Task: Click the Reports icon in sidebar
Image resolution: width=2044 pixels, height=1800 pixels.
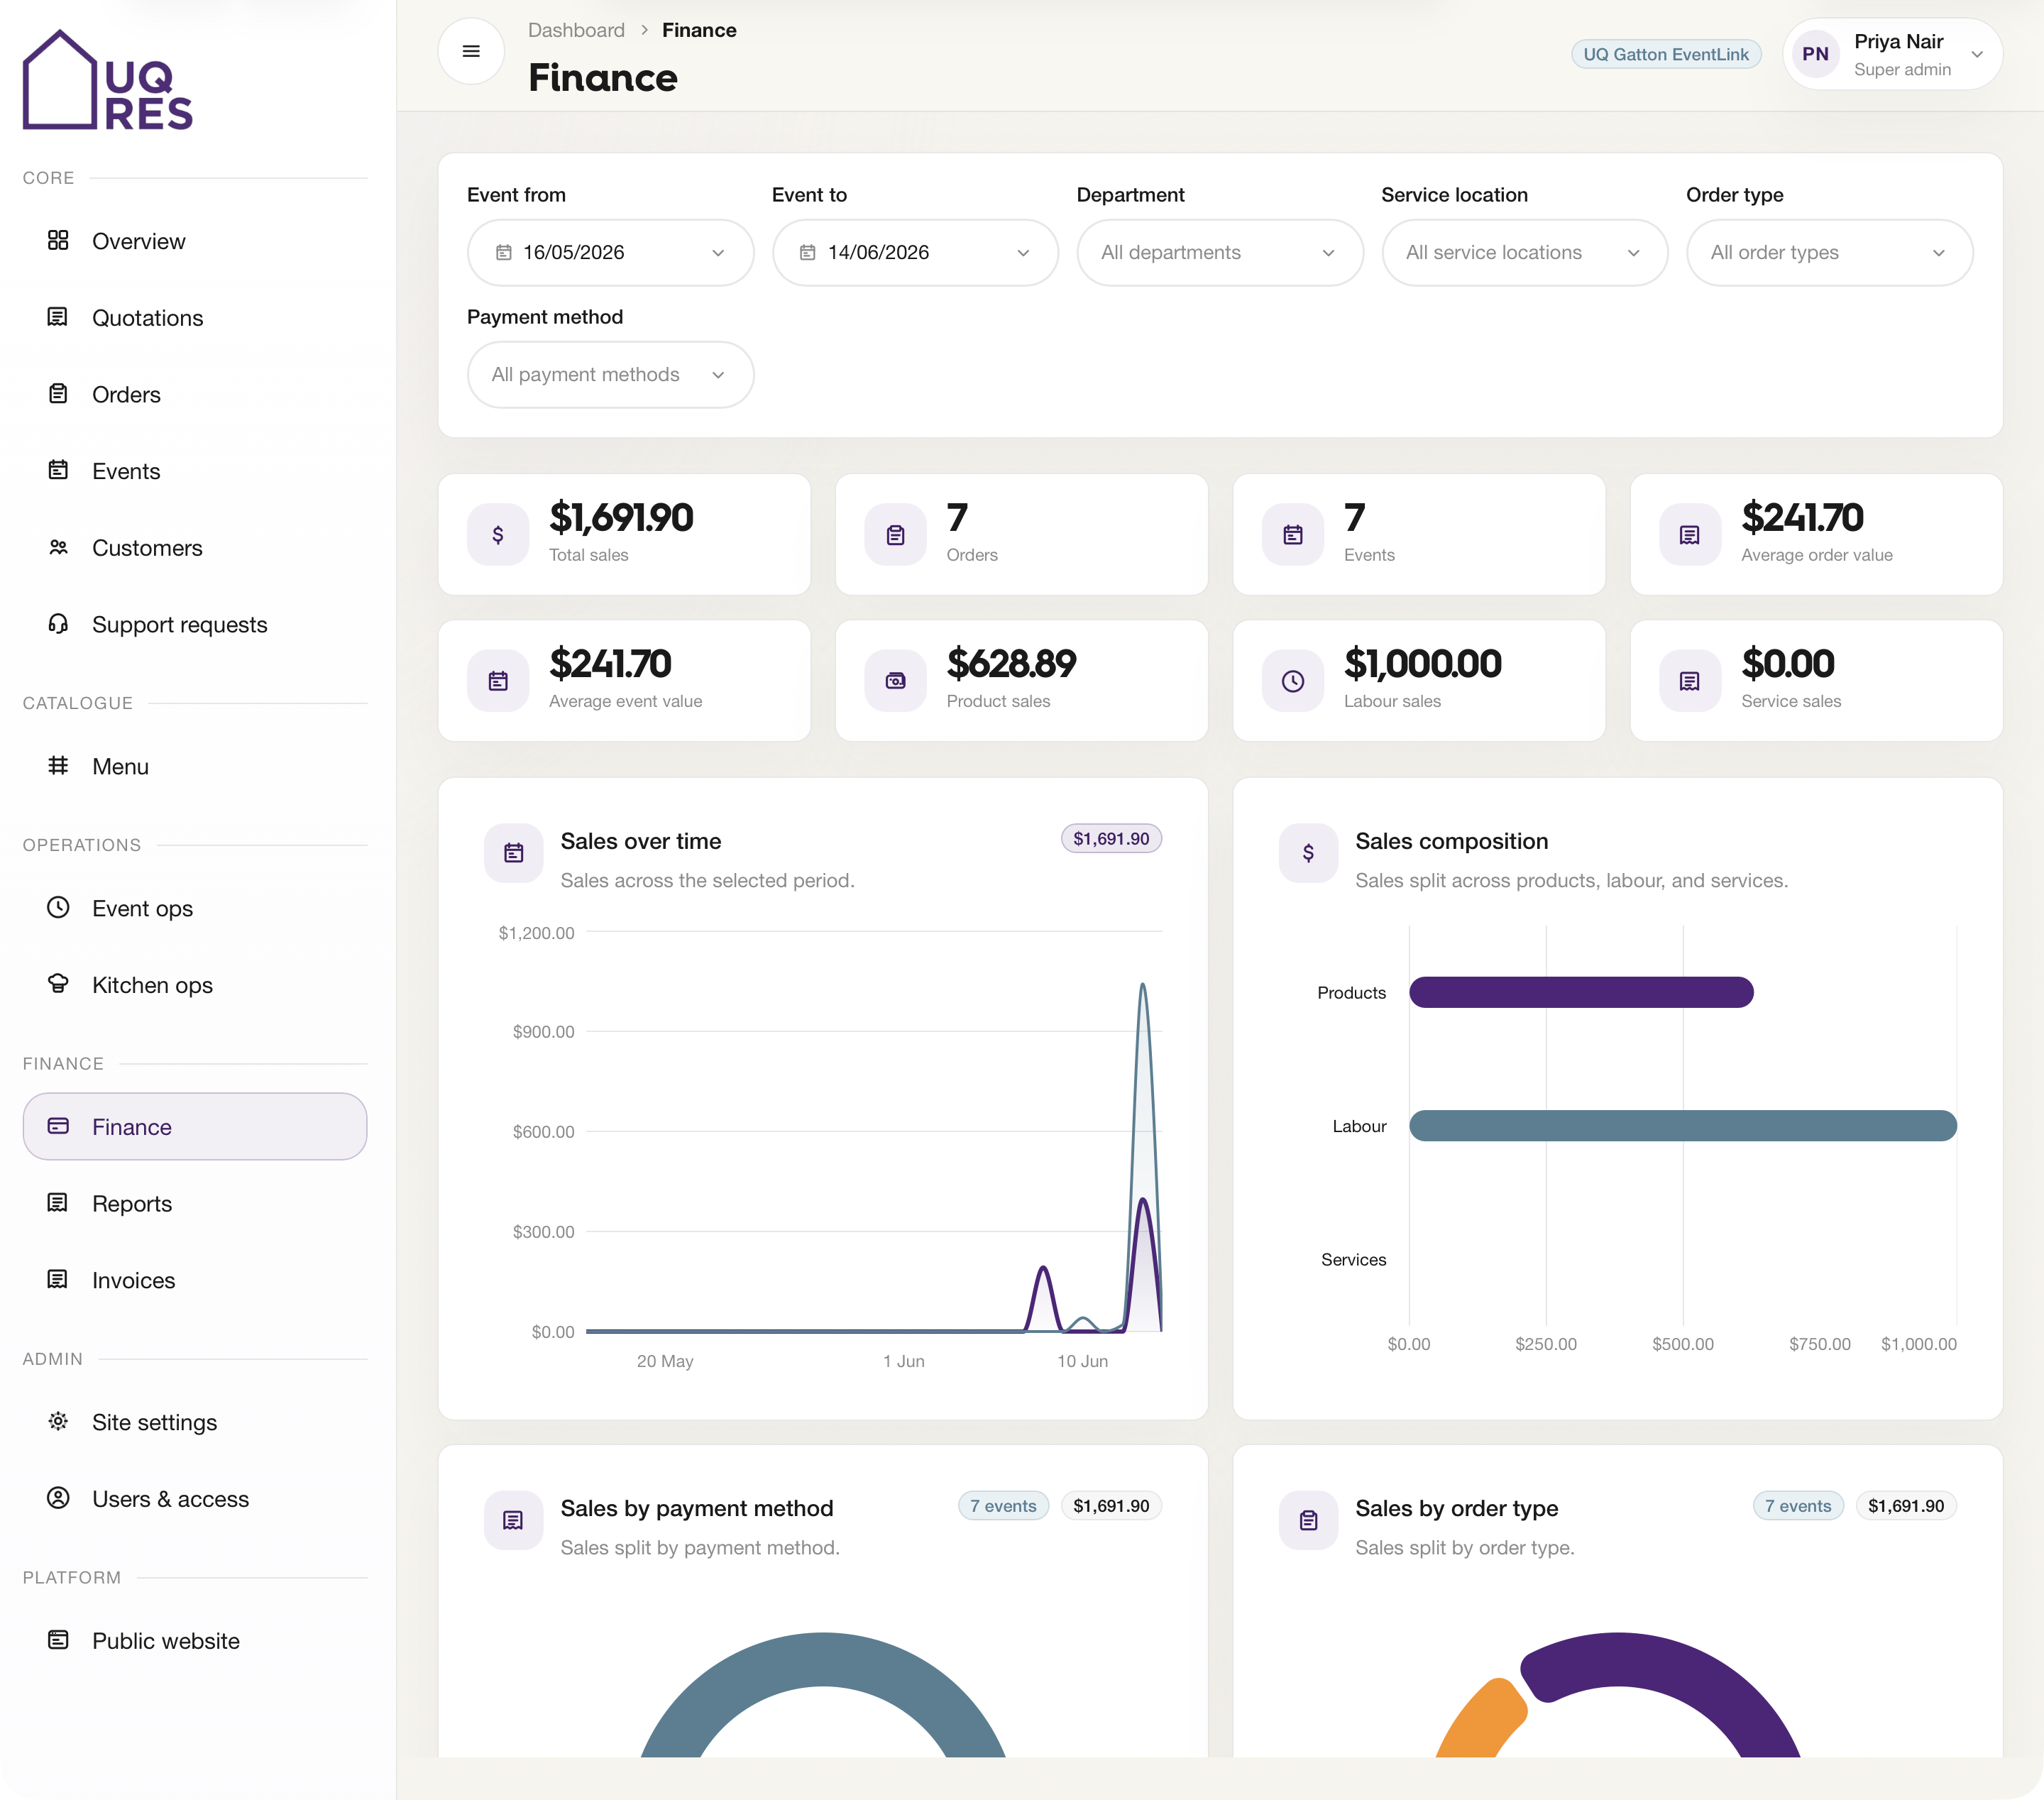Action: (x=58, y=1203)
